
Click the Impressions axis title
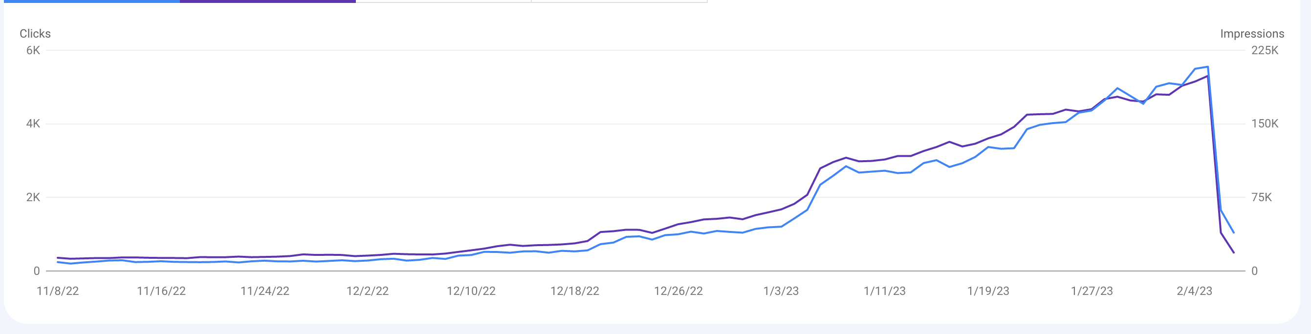1252,34
